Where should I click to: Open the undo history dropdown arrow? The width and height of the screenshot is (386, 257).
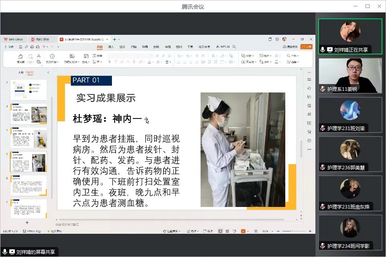[x=48, y=47]
